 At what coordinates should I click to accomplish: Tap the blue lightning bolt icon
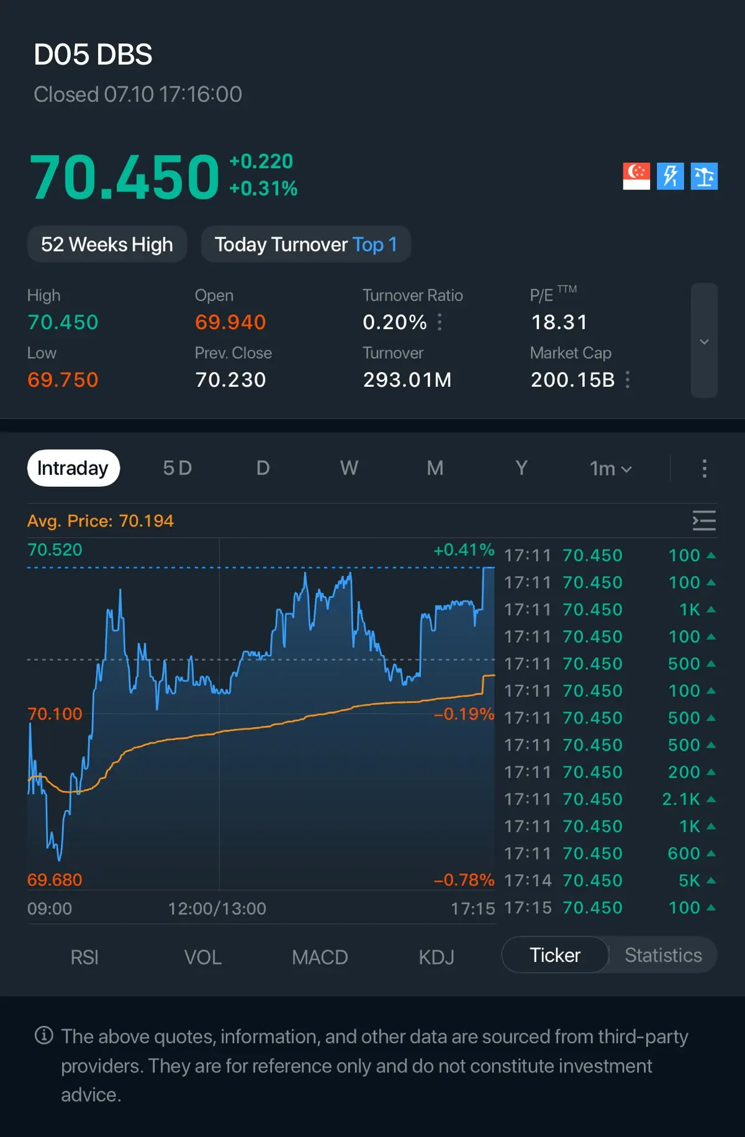pyautogui.click(x=670, y=176)
